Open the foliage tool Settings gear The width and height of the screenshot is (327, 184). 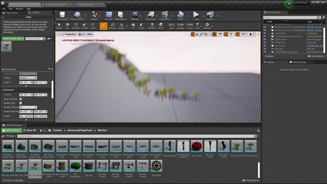click(207, 26)
